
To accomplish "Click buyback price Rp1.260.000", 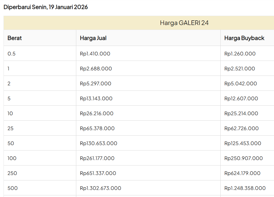I will 240,54.
